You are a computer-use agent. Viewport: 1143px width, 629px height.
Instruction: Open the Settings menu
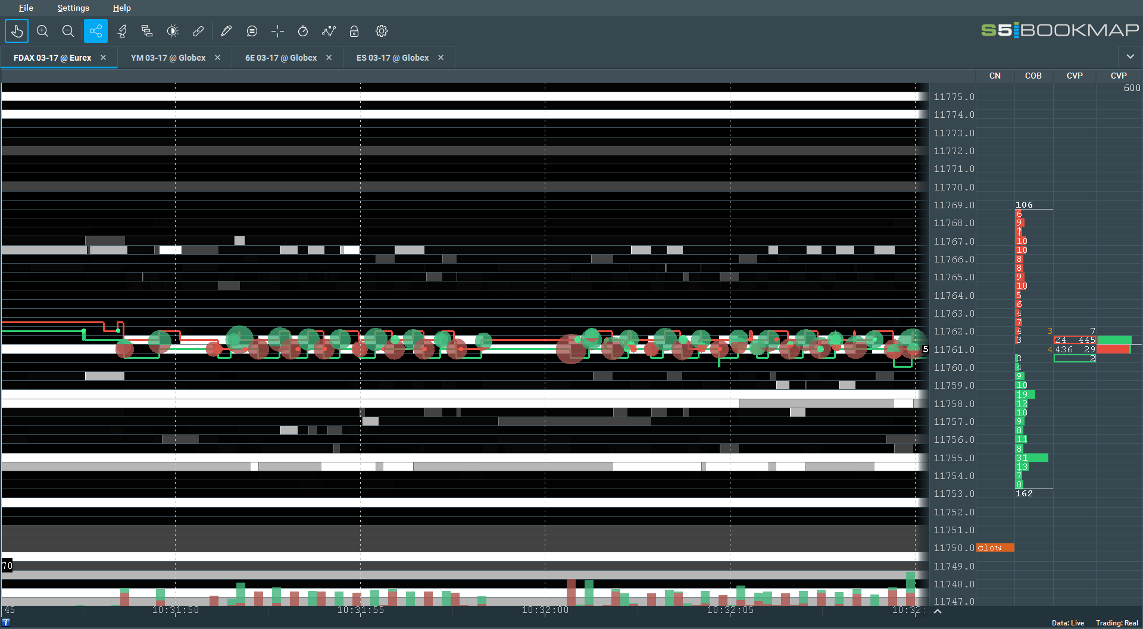click(73, 8)
